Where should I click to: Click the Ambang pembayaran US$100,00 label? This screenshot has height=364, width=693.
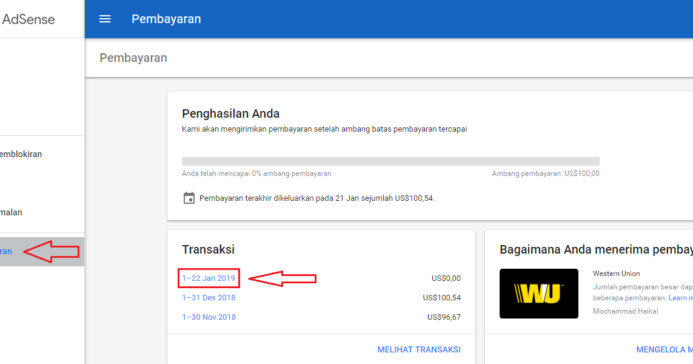[x=546, y=173]
